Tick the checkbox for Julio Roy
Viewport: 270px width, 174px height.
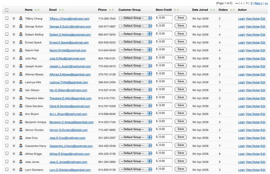(7, 58)
